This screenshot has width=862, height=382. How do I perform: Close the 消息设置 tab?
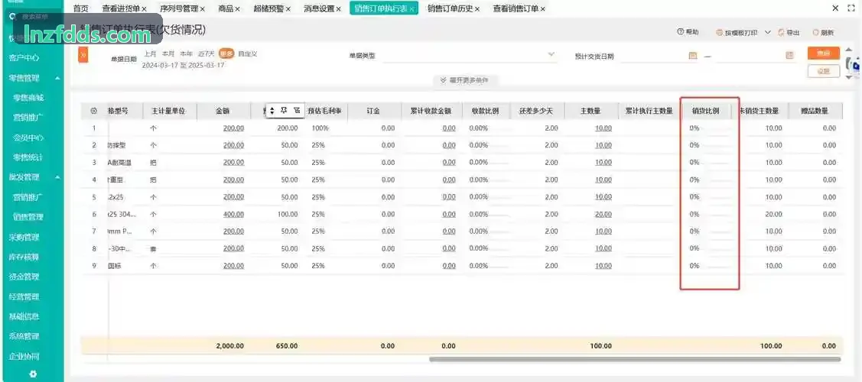point(339,8)
